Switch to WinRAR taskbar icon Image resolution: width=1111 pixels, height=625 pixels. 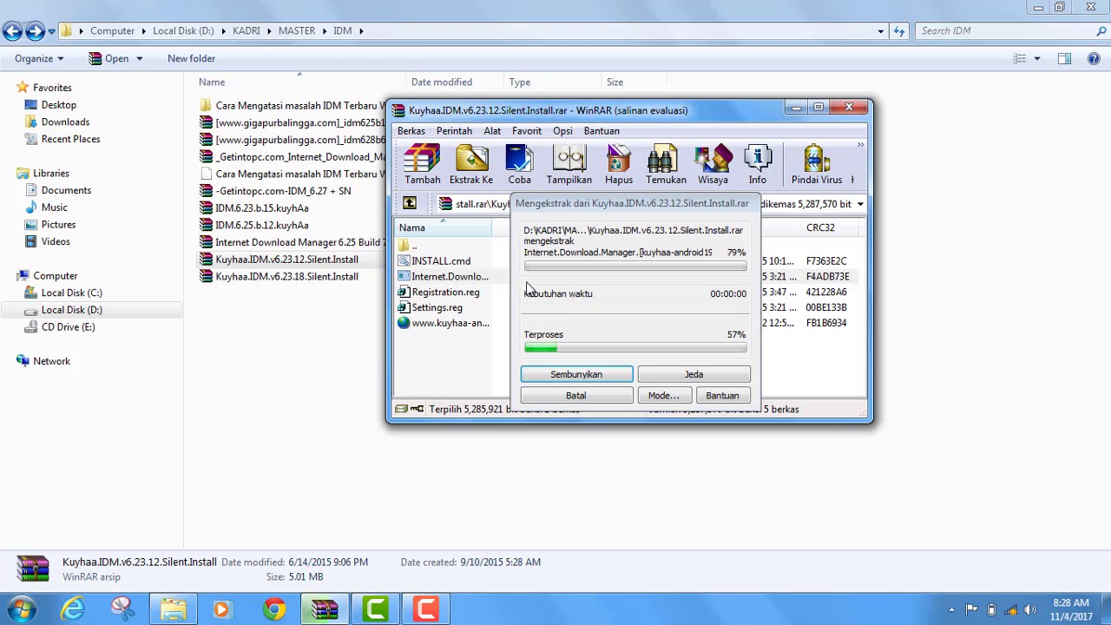[325, 609]
